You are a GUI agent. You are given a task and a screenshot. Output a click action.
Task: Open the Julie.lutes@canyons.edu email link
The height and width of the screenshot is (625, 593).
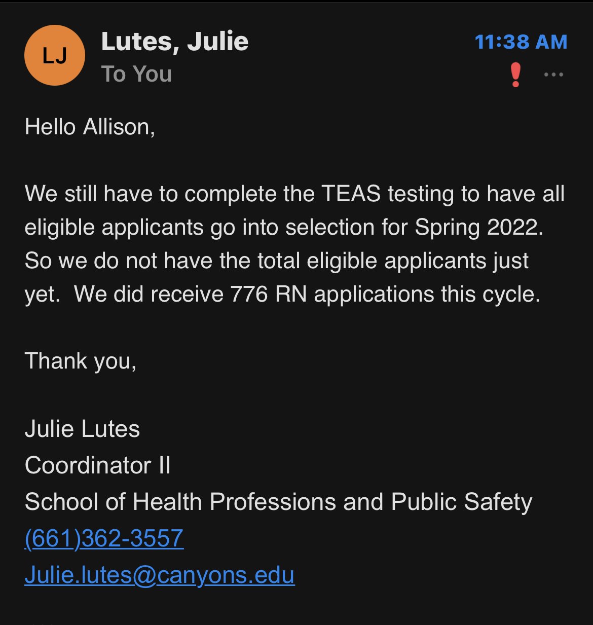(x=160, y=575)
